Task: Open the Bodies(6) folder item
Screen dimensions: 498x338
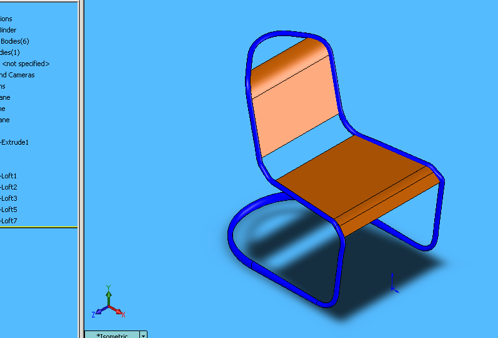Action: 14,41
